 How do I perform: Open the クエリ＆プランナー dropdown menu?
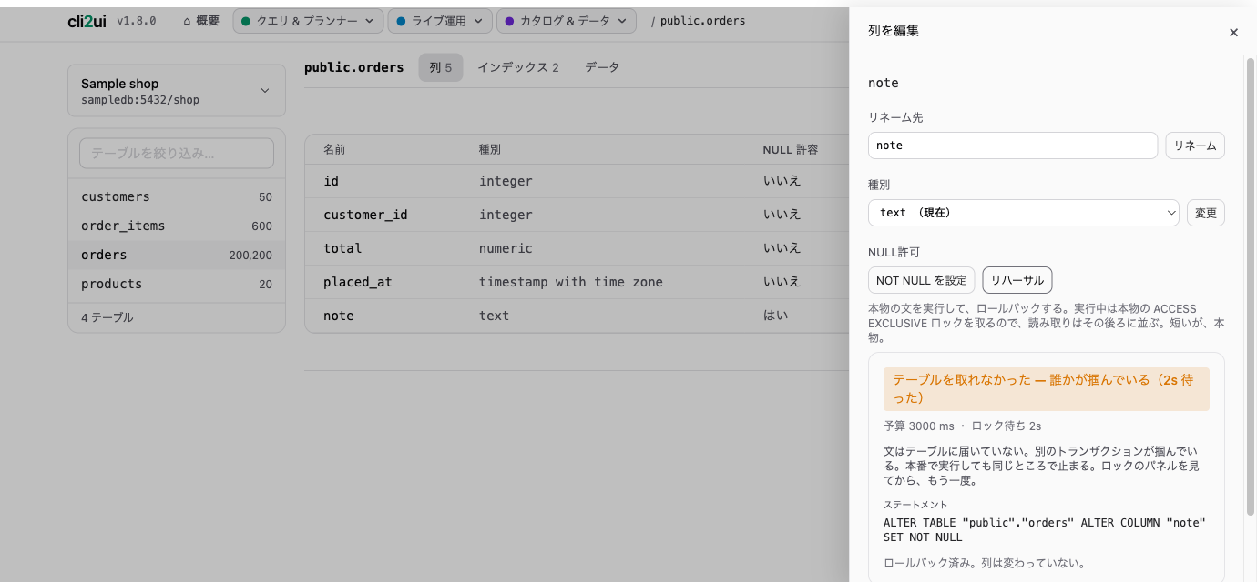tap(308, 21)
